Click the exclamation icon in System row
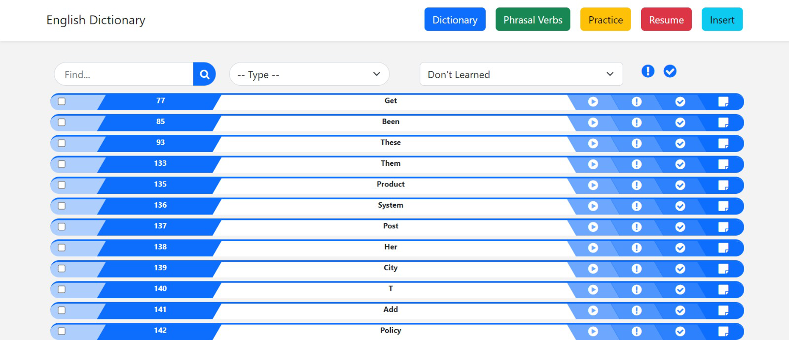This screenshot has width=789, height=340. [637, 206]
